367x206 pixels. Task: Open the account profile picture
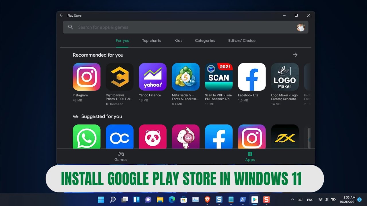tap(300, 27)
